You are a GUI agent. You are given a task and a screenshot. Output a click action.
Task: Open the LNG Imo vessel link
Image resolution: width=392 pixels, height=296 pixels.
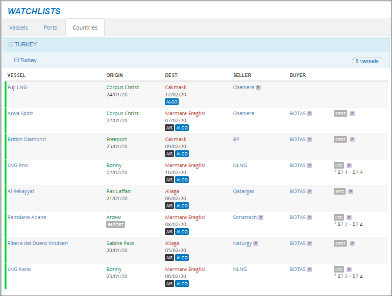(x=18, y=165)
